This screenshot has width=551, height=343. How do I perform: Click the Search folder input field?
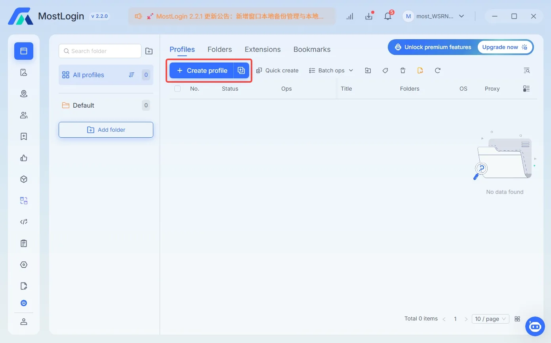[100, 51]
